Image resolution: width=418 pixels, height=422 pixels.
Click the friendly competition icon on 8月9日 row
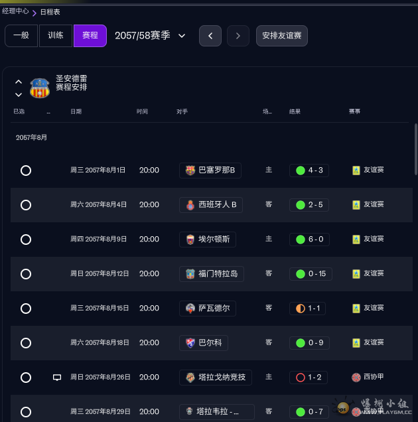click(x=356, y=240)
